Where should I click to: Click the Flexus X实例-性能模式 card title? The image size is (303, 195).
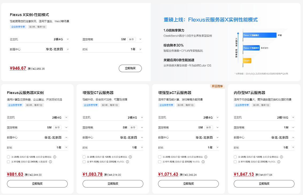[29, 15]
